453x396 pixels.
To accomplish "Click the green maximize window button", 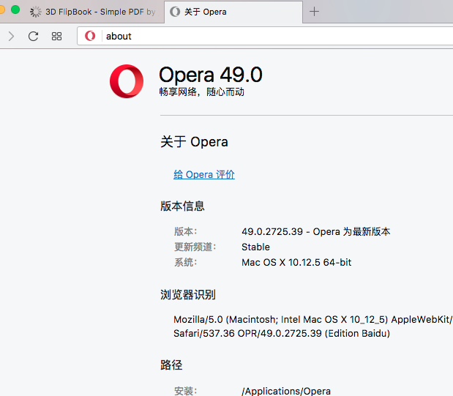I will click(x=15, y=10).
